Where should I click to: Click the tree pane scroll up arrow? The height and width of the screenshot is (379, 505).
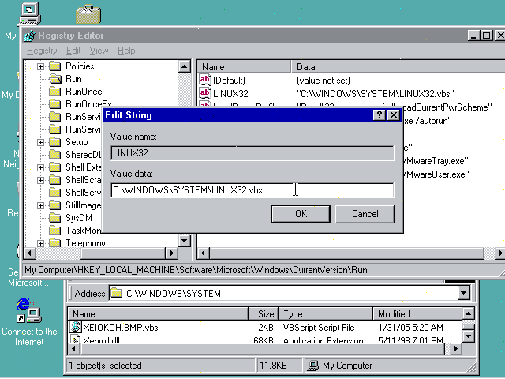click(x=184, y=66)
